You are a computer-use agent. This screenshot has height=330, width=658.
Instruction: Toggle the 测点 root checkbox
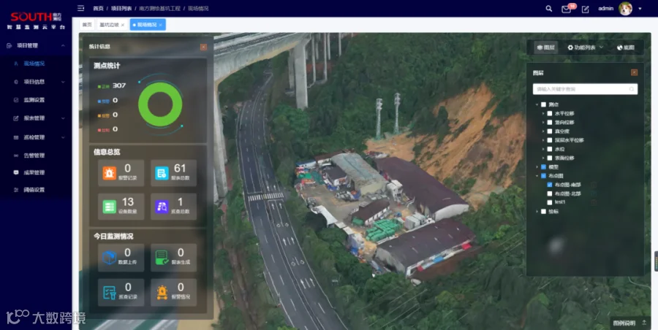click(543, 104)
